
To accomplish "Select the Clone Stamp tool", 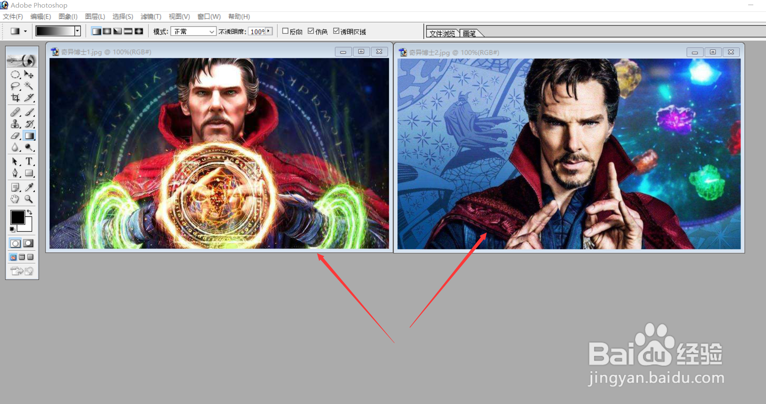I will point(15,124).
